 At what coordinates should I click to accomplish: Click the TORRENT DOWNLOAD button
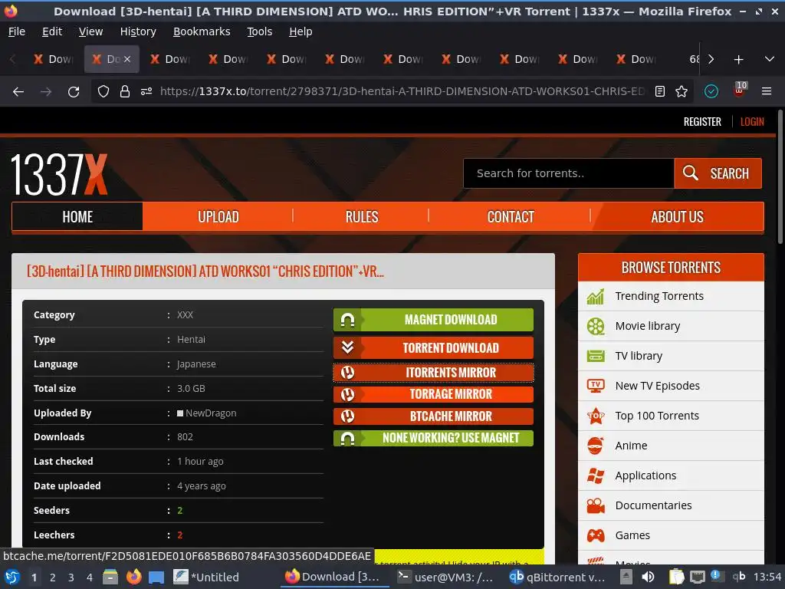point(434,347)
